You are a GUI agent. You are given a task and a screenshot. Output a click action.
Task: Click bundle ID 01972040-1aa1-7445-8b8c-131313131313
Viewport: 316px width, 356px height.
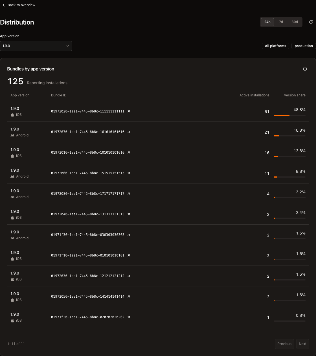pos(88,214)
